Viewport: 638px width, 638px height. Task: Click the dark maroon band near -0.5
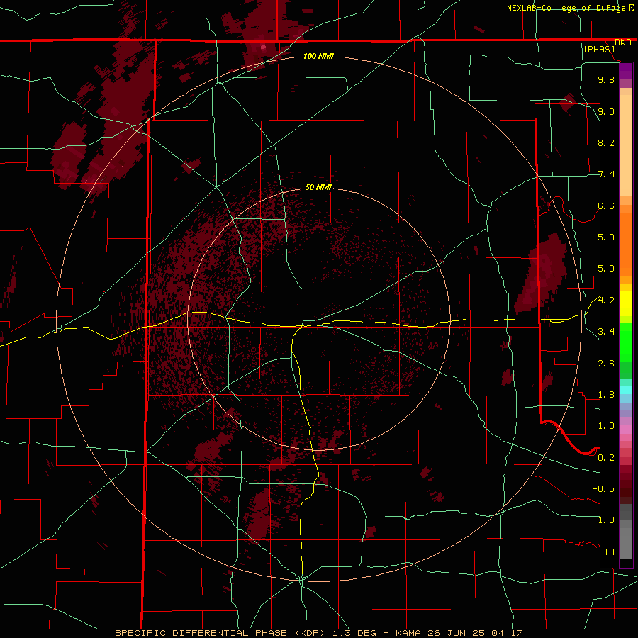[x=626, y=488]
